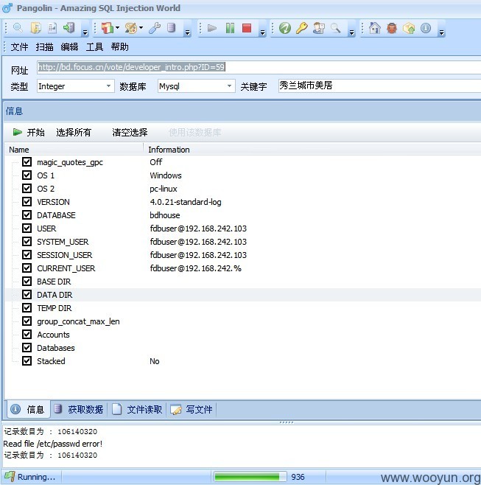Open the 工具 menu
The image size is (481, 485).
point(94,47)
